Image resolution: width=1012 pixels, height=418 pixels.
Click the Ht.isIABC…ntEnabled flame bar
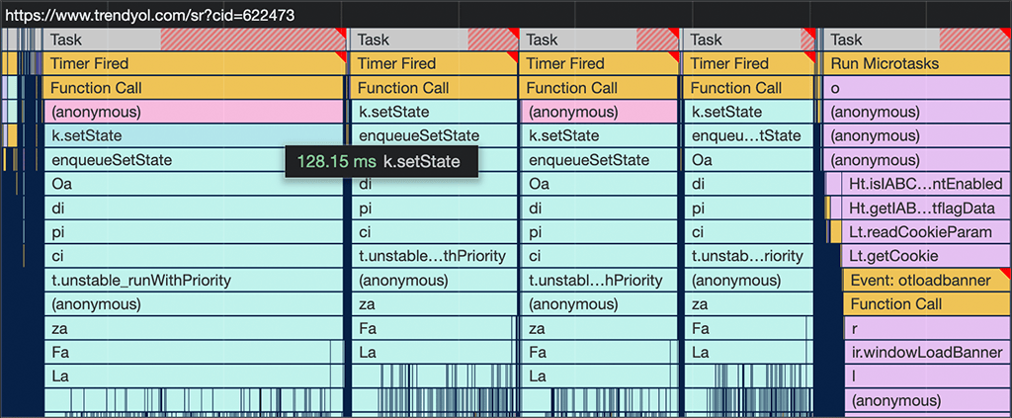pos(926,184)
